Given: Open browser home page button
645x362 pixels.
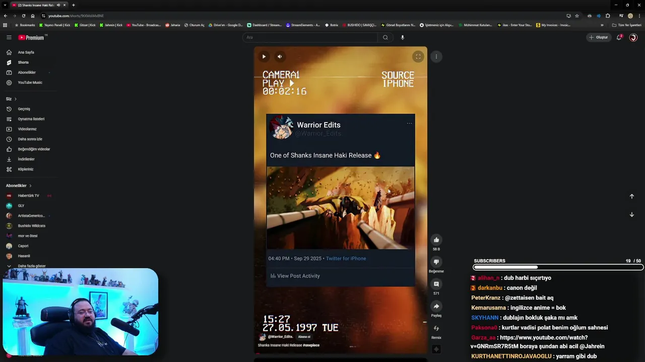Looking at the screenshot, I should click(33, 16).
